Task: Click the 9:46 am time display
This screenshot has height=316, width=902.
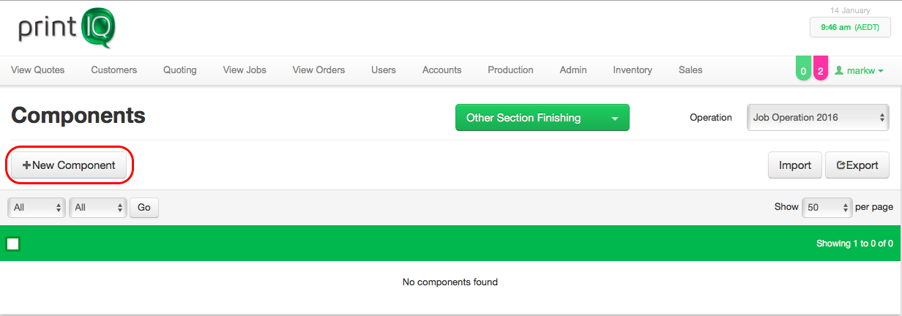Action: [849, 27]
